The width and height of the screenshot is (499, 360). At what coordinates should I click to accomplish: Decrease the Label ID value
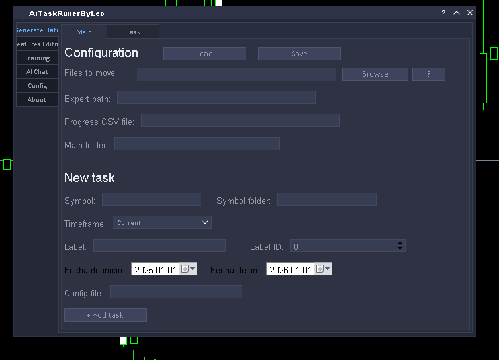[x=400, y=249]
